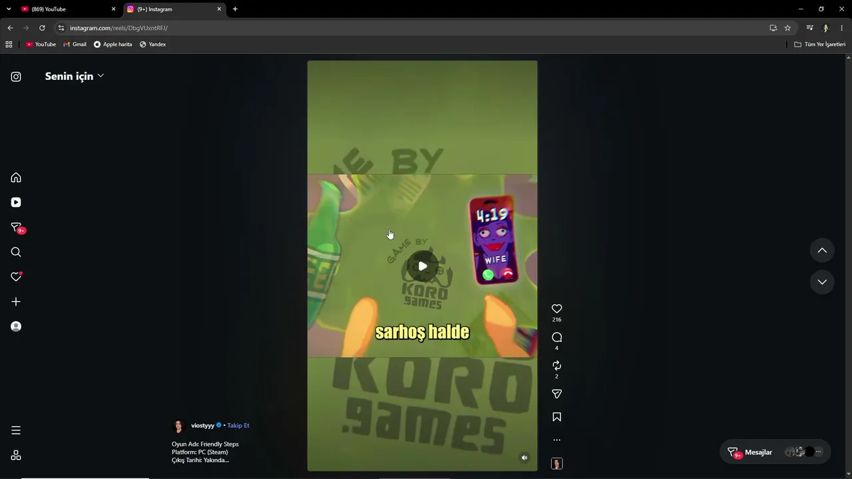Open Yandex bookmark
Image resolution: width=852 pixels, height=479 pixels.
click(x=152, y=45)
